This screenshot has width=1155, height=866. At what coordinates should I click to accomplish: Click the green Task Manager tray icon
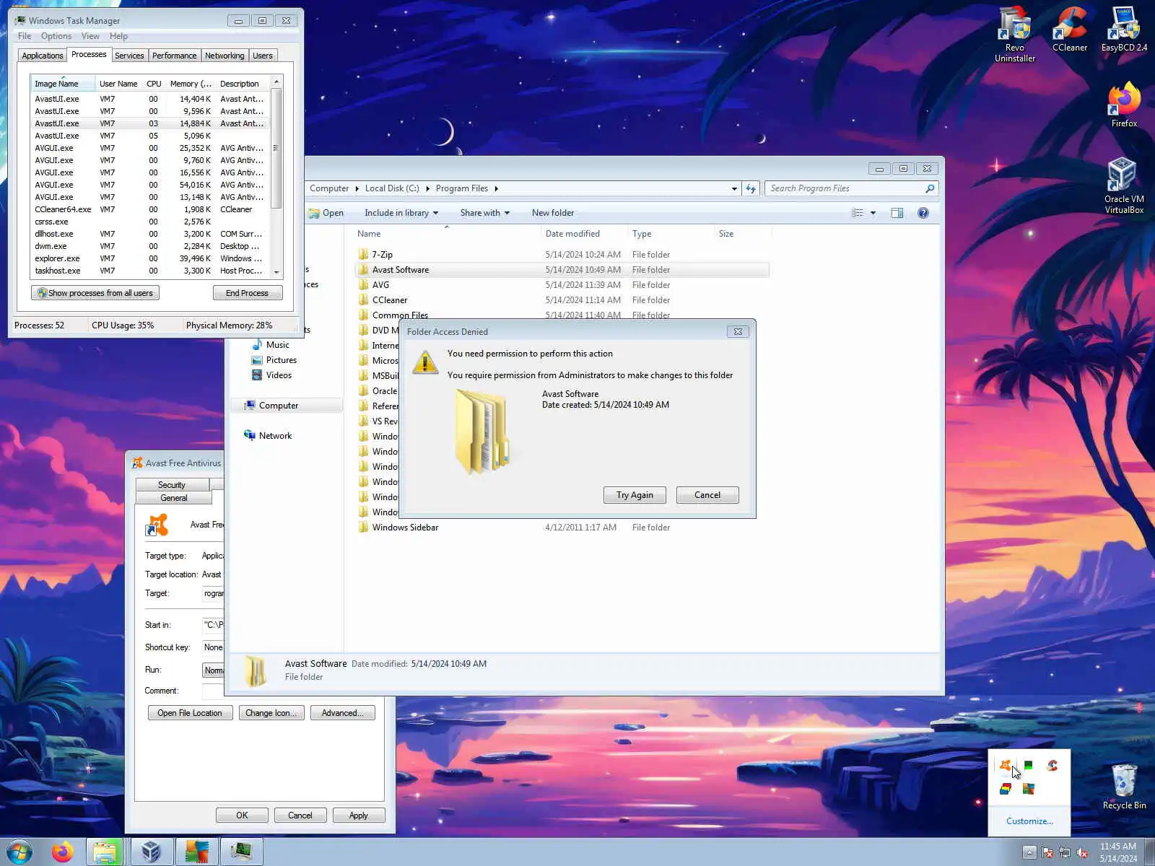pyautogui.click(x=1029, y=766)
